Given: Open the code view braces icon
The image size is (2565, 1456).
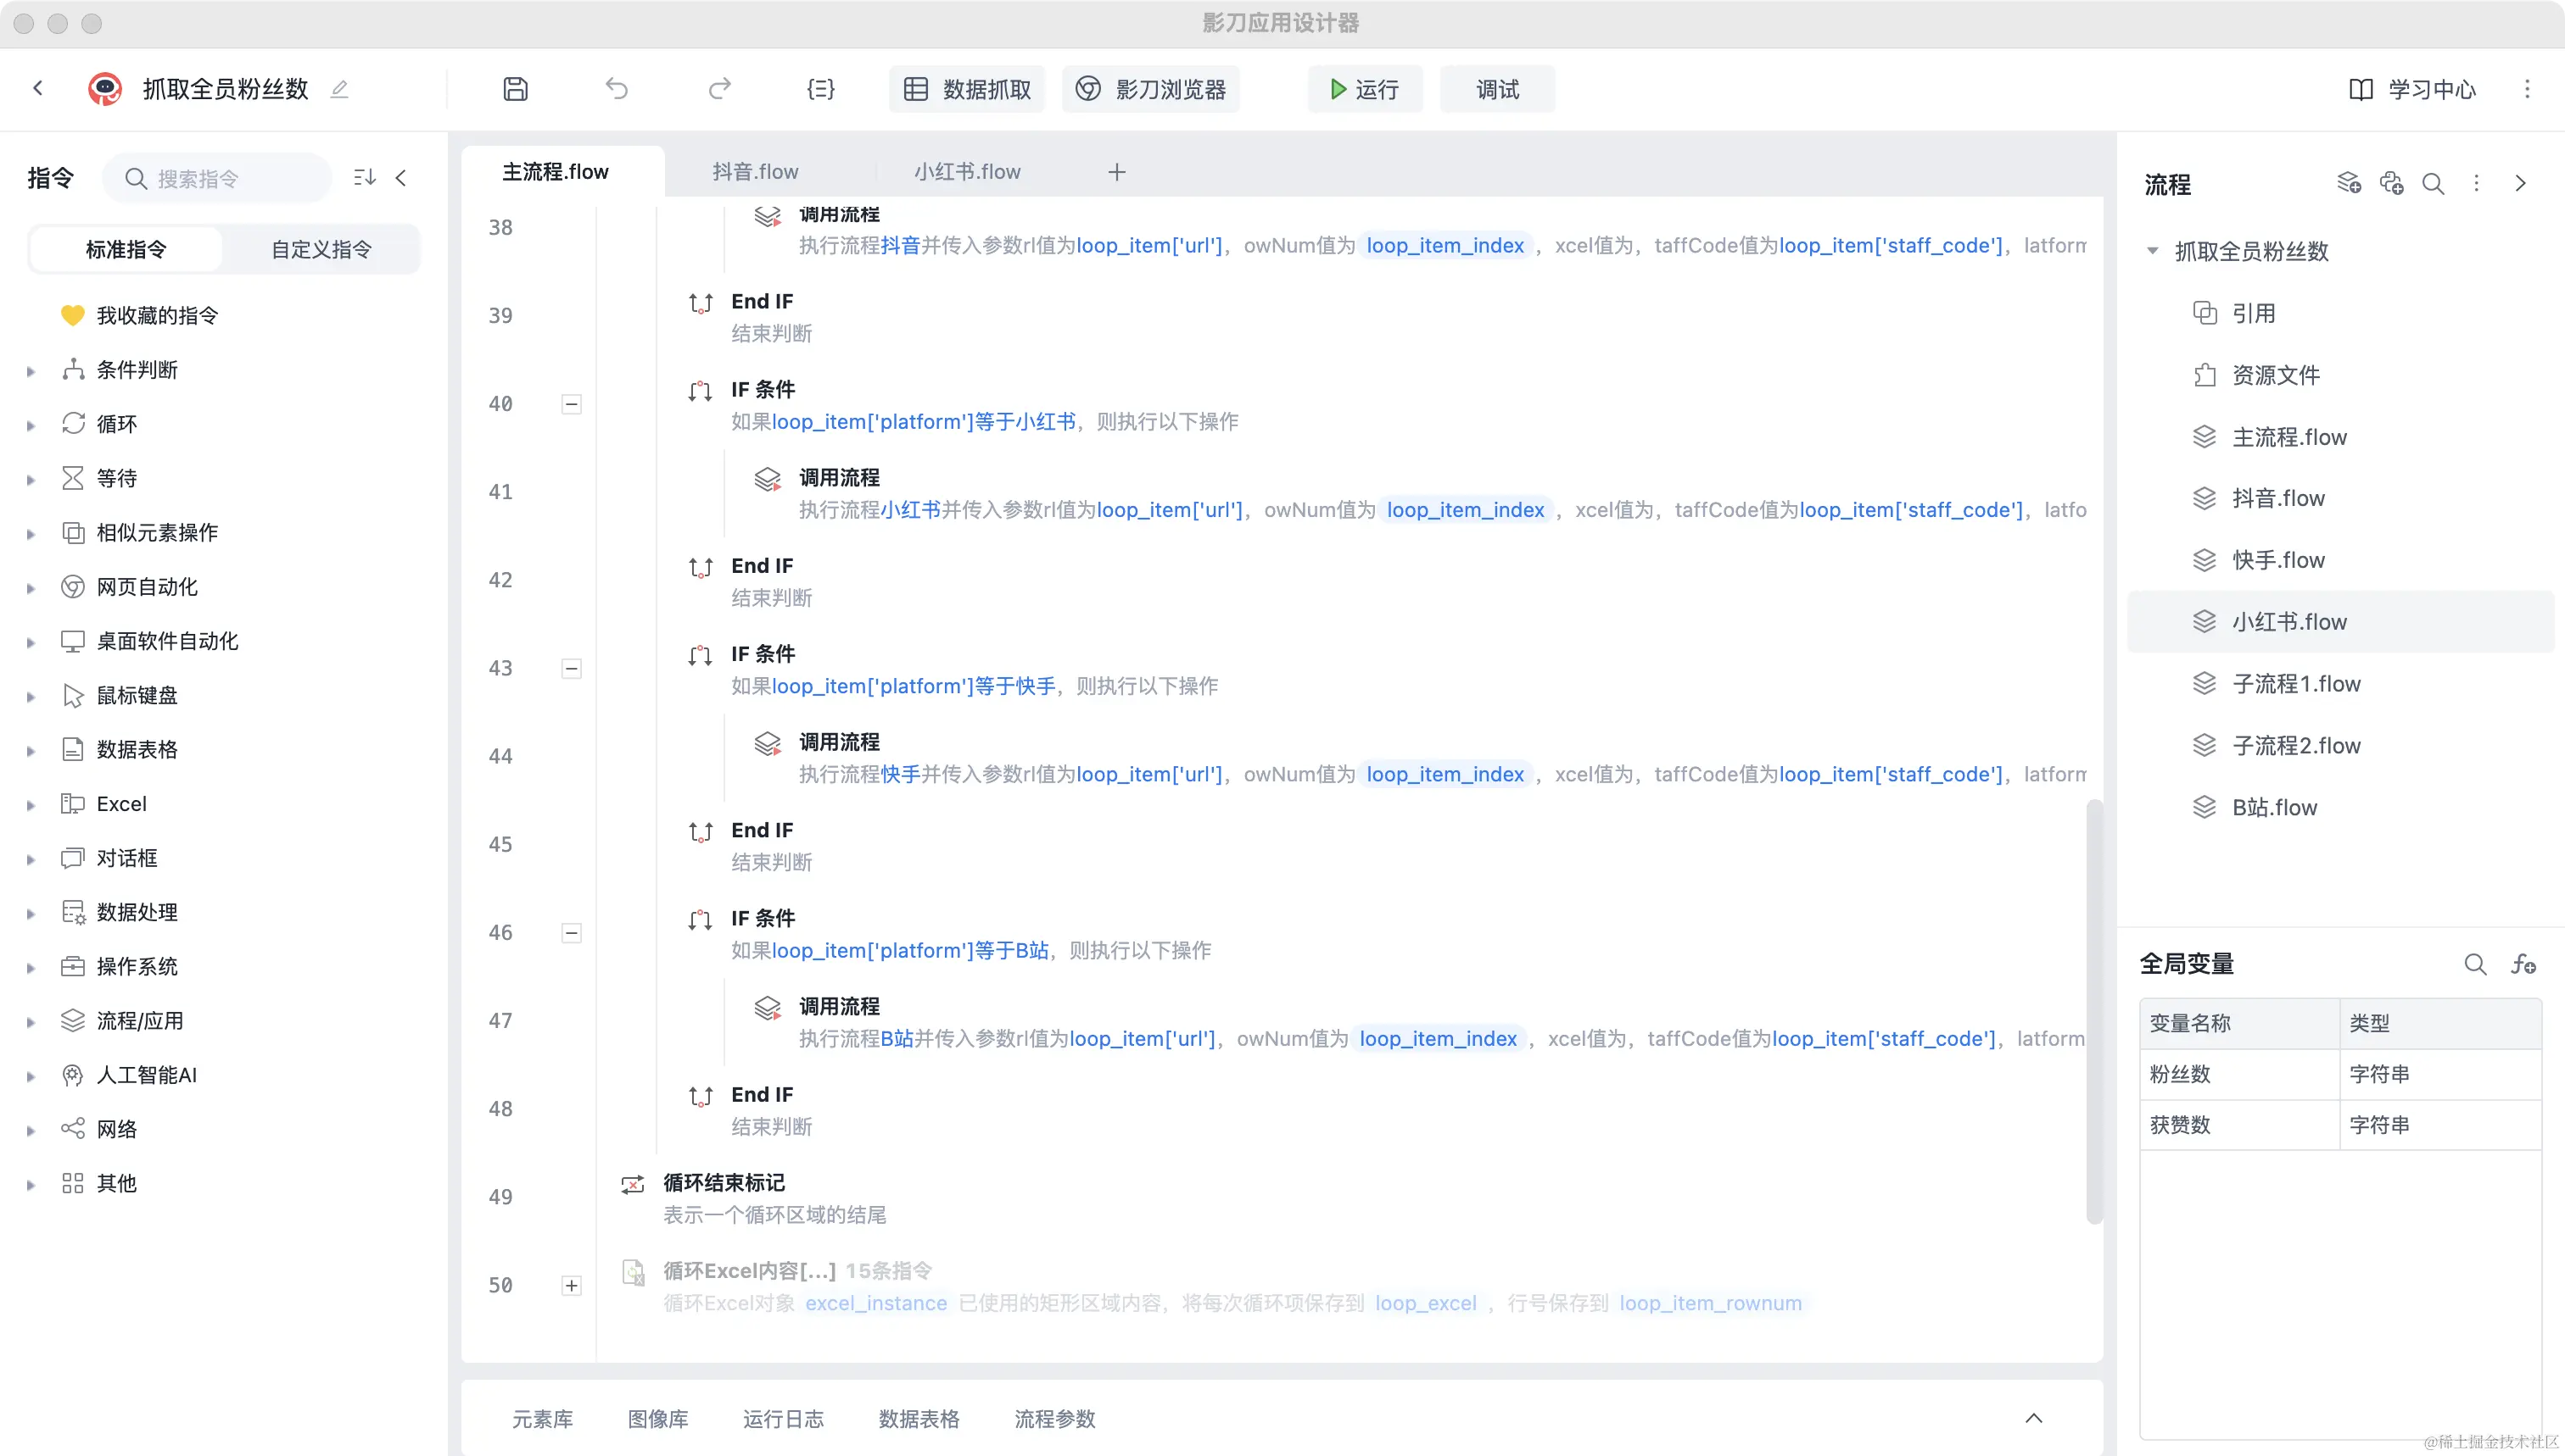Looking at the screenshot, I should 819,89.
